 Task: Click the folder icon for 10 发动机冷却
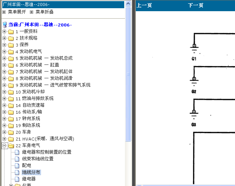(x=11, y=92)
